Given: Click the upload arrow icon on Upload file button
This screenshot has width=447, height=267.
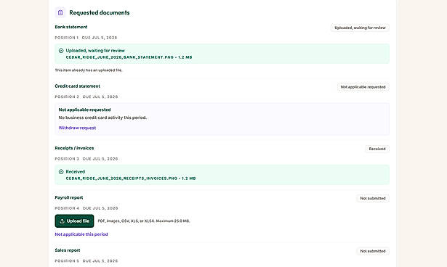Looking at the screenshot, I should pos(63,221).
